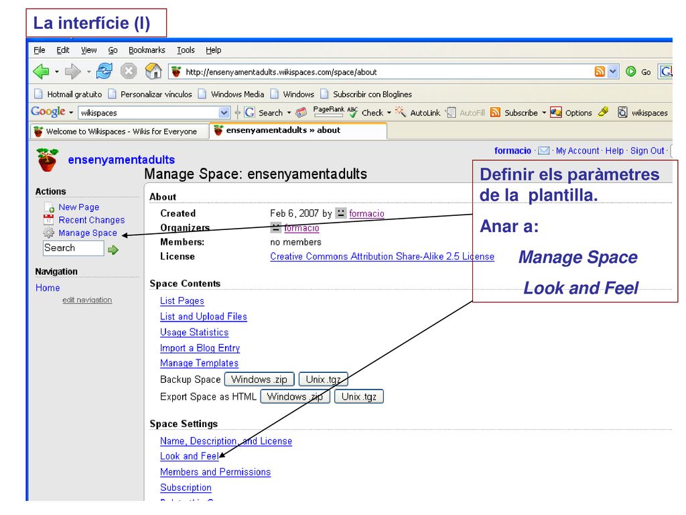Open Members and Permissions settings

pos(215,471)
